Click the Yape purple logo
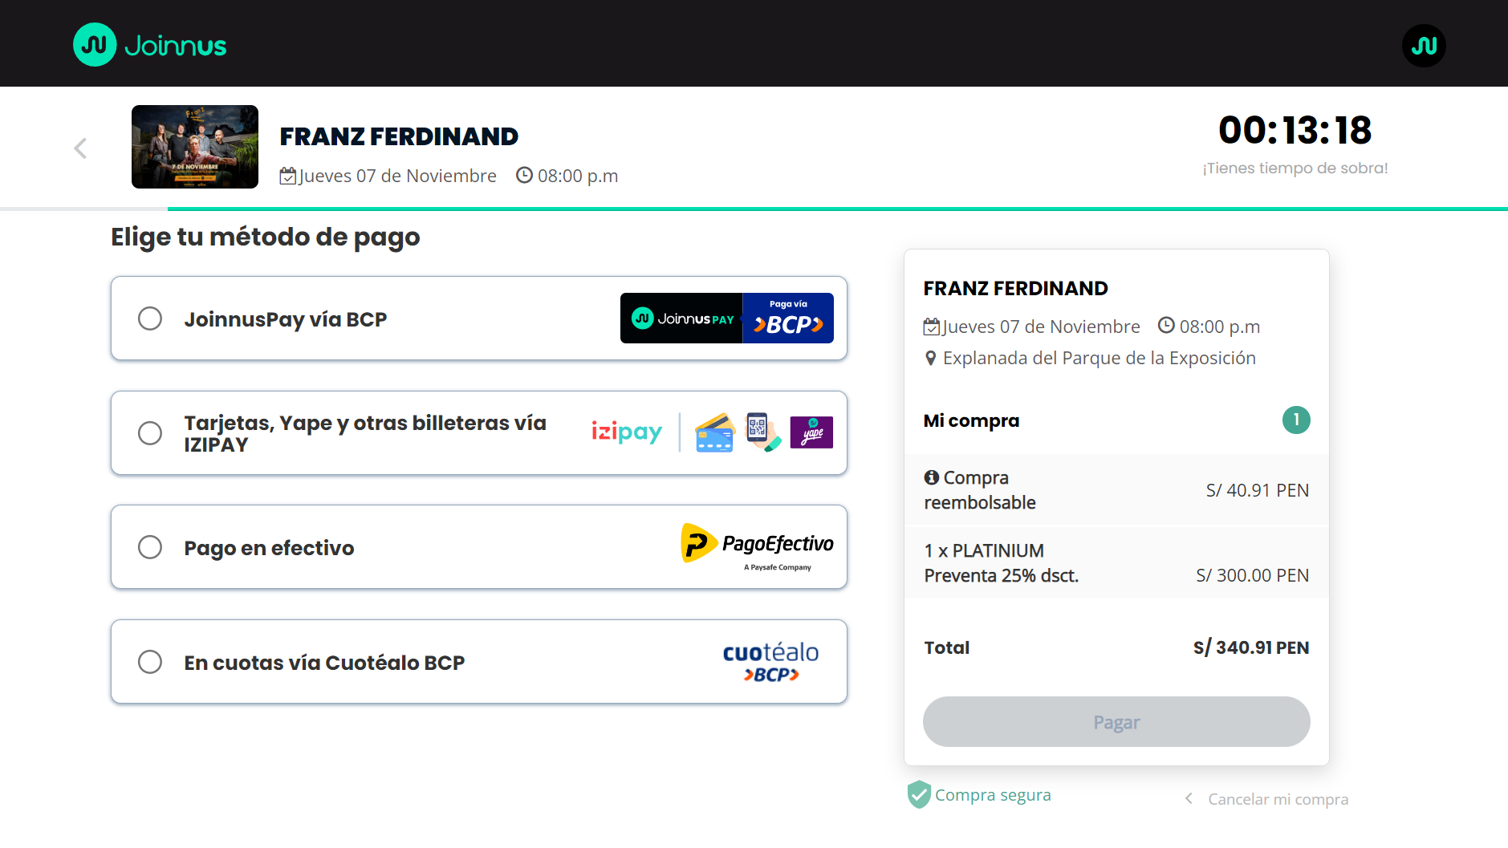Viewport: 1508px width, 848px height. tap(811, 432)
